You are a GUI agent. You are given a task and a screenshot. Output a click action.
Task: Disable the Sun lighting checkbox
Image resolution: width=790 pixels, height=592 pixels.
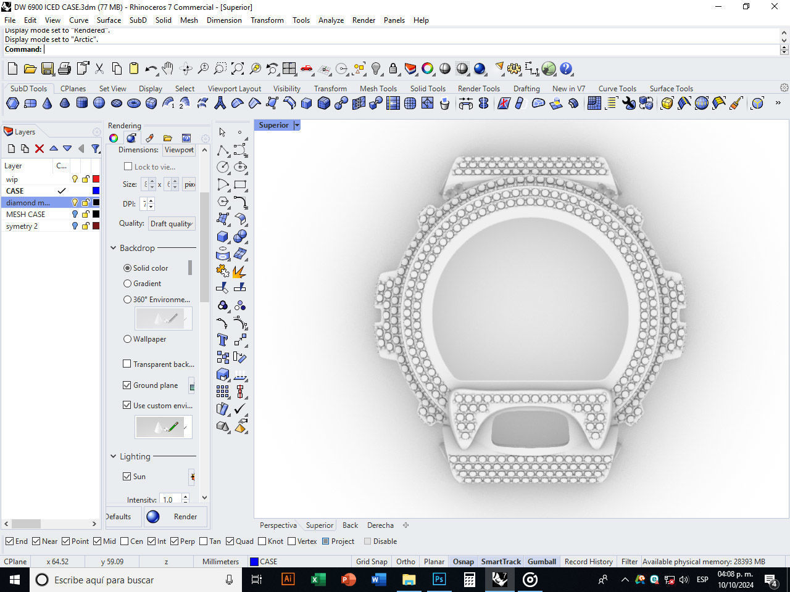(x=127, y=477)
